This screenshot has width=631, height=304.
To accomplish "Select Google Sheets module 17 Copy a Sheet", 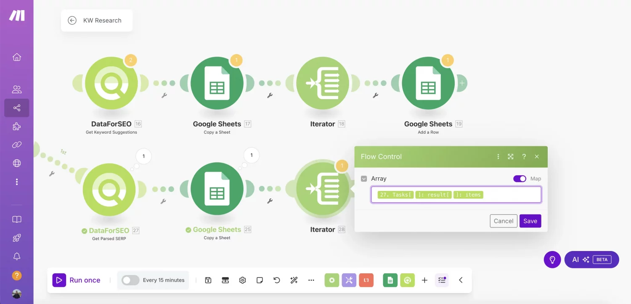I will point(217,83).
